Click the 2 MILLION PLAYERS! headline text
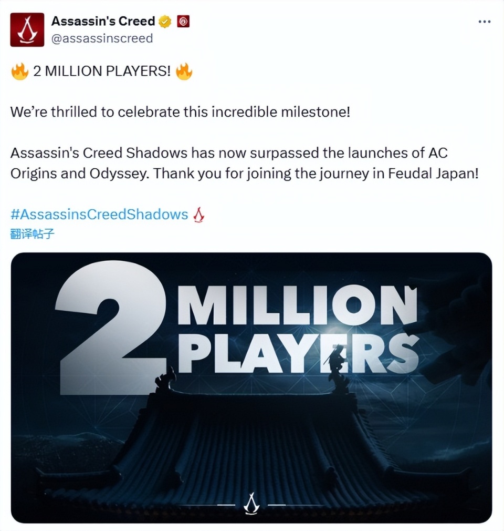Screen dimensions: 504x531 (102, 71)
